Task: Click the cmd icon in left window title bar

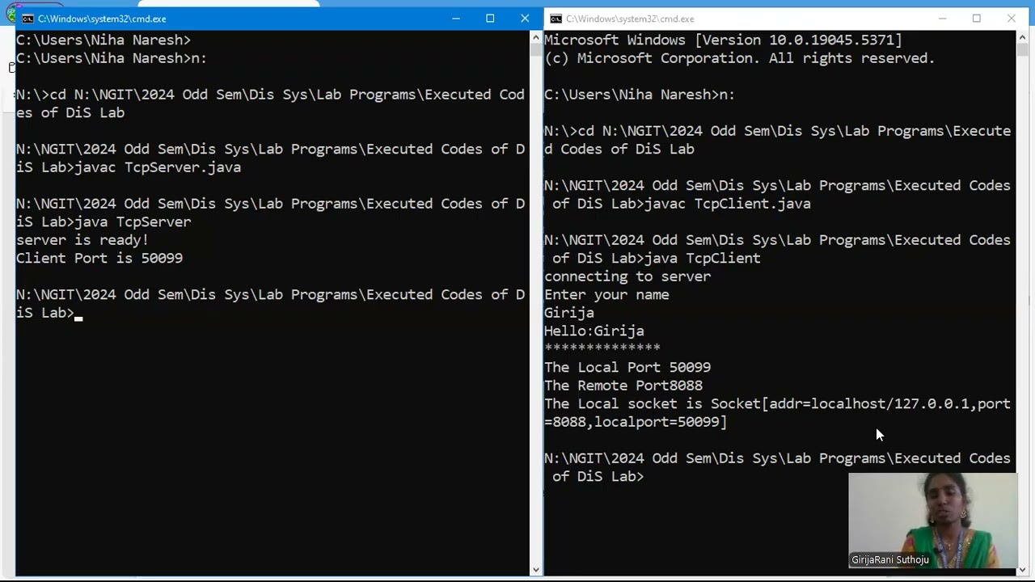Action: click(x=27, y=19)
